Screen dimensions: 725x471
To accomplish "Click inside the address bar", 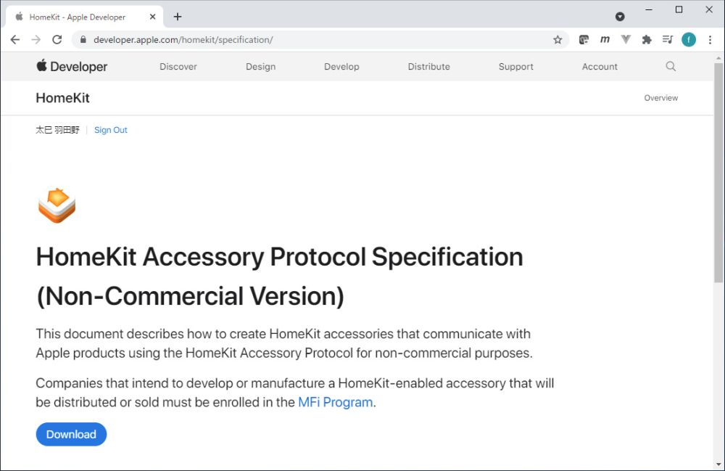I will (217, 40).
